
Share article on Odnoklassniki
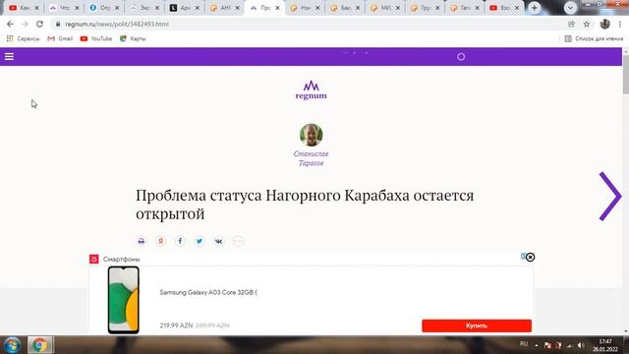click(160, 241)
